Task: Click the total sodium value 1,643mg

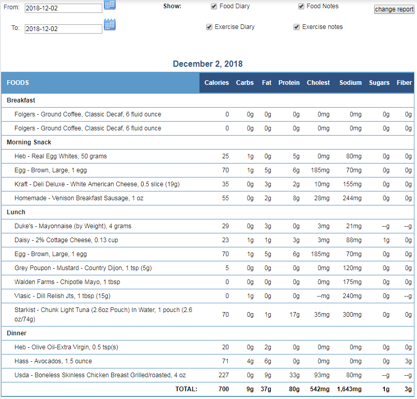Action: pos(349,389)
